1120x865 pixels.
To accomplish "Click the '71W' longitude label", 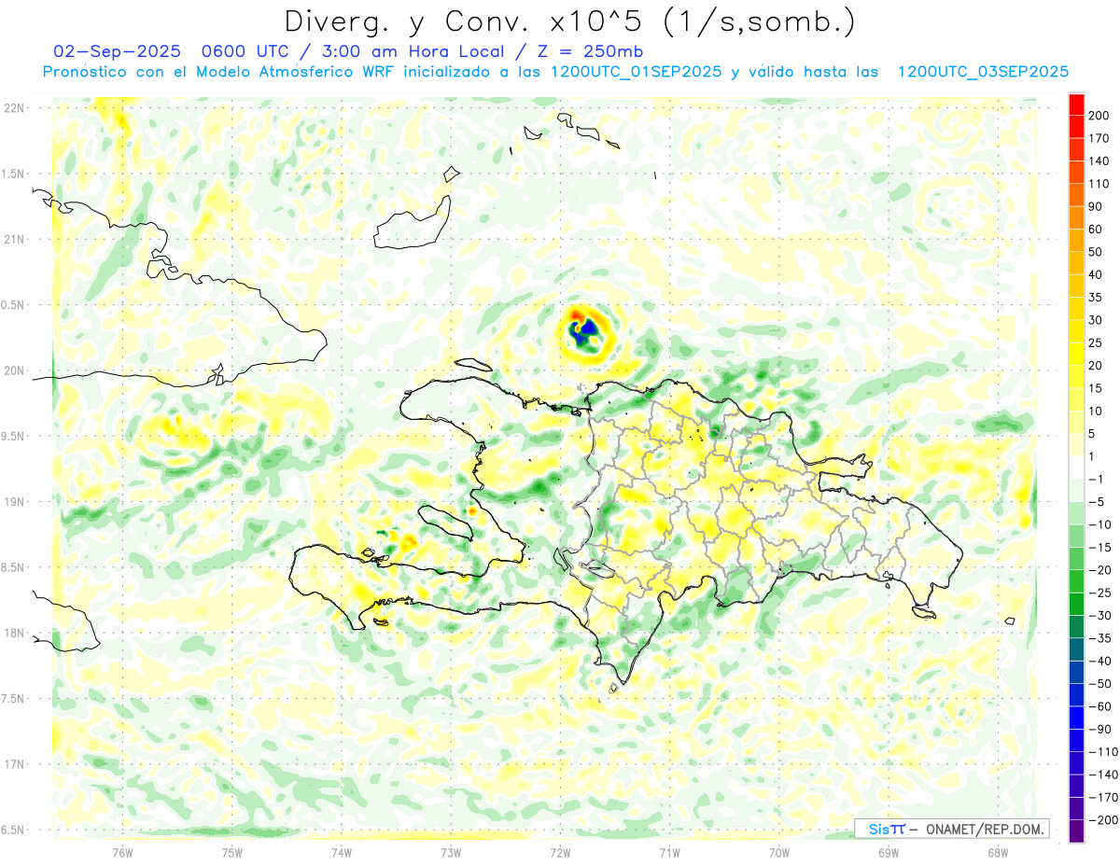I will 669,852.
